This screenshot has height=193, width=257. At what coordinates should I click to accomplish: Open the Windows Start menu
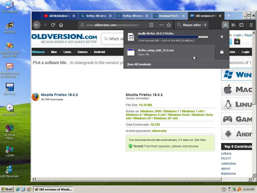click(7, 189)
